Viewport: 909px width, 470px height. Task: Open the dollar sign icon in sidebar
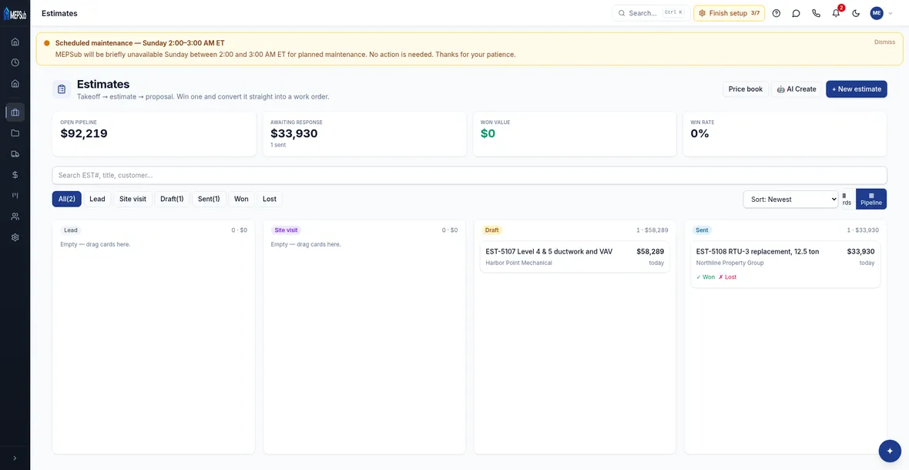(x=15, y=175)
